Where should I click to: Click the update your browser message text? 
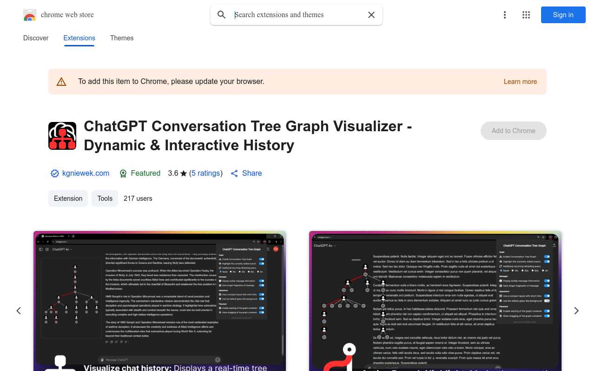[171, 82]
